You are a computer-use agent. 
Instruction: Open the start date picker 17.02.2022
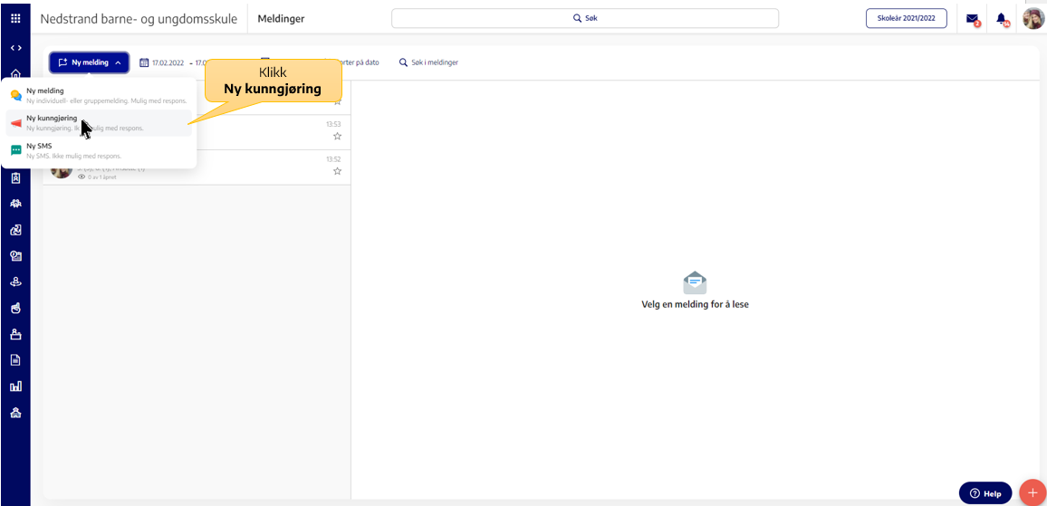pyautogui.click(x=162, y=62)
